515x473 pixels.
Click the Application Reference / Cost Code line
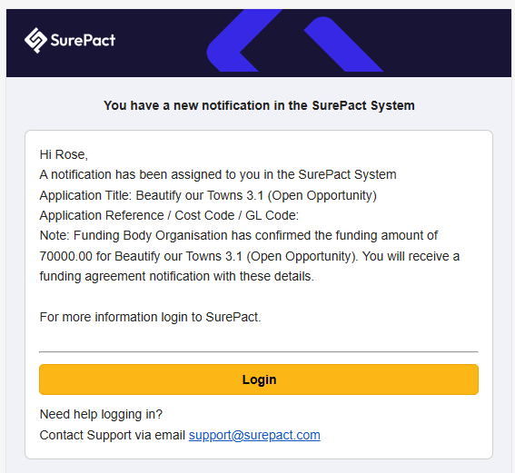(169, 216)
